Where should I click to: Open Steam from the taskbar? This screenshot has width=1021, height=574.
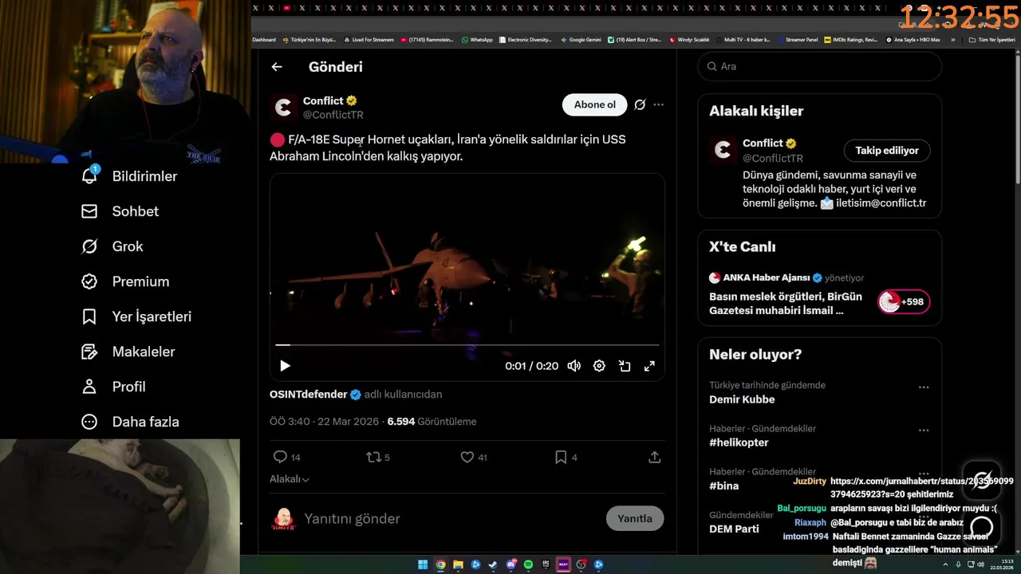[x=493, y=564]
